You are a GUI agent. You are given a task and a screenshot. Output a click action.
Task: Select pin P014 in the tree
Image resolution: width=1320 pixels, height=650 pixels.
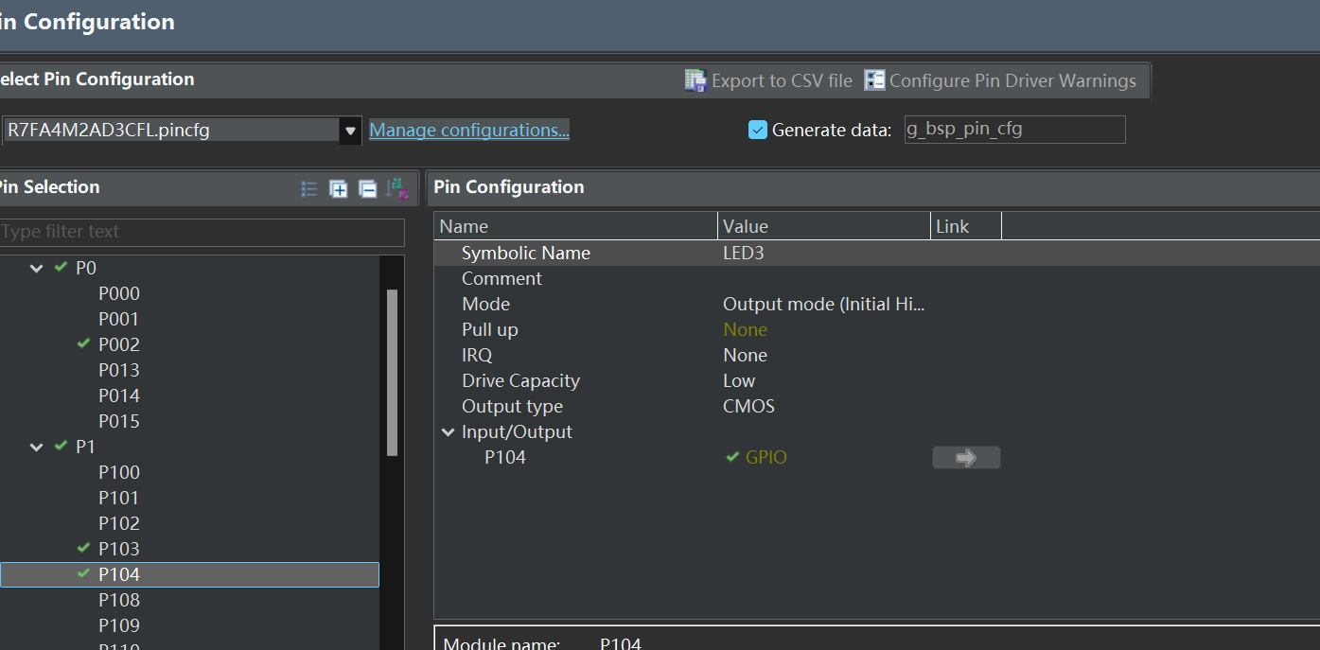pos(119,396)
